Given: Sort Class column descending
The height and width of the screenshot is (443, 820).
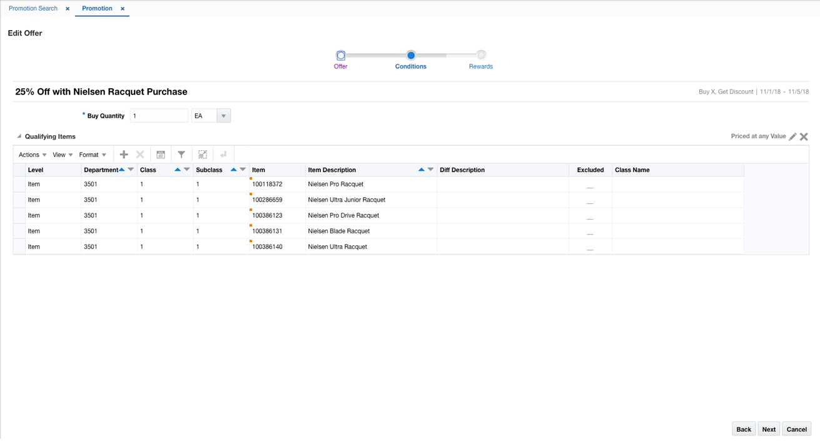Looking at the screenshot, I should click(x=186, y=170).
